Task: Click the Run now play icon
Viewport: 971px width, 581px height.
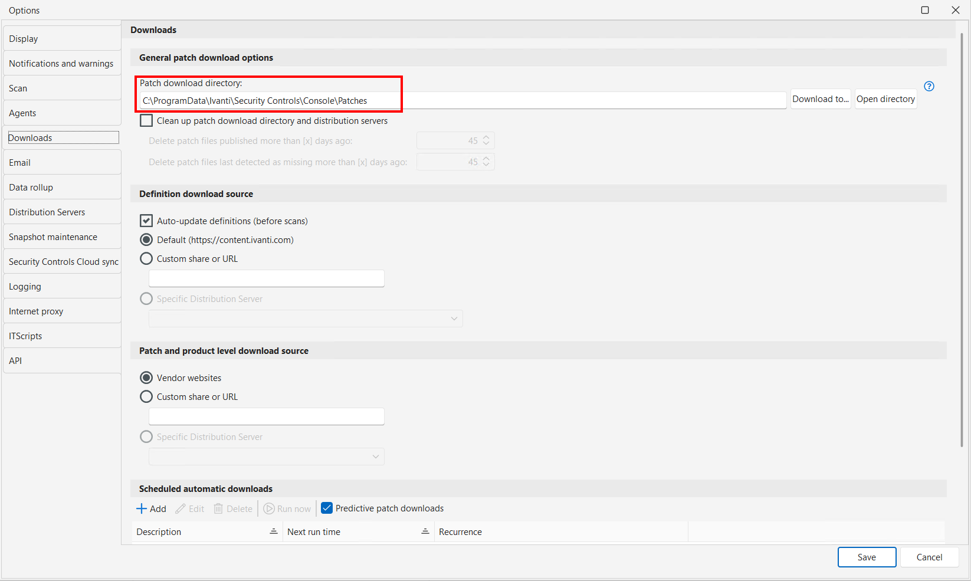Action: (x=269, y=508)
